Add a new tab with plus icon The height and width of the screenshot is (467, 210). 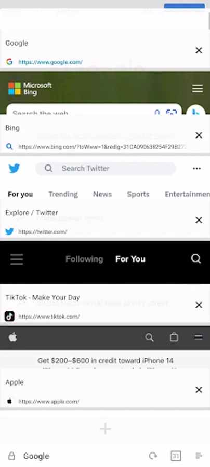(x=105, y=429)
